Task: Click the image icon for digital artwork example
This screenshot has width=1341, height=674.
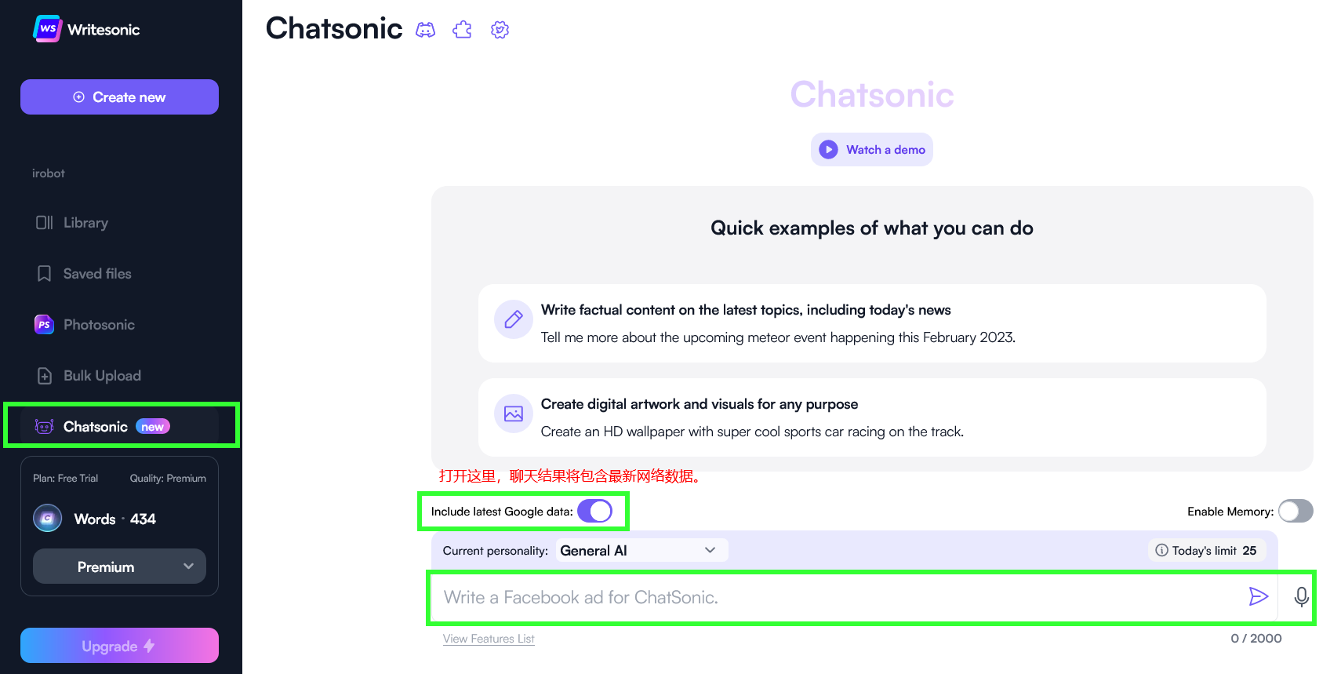Action: coord(514,414)
